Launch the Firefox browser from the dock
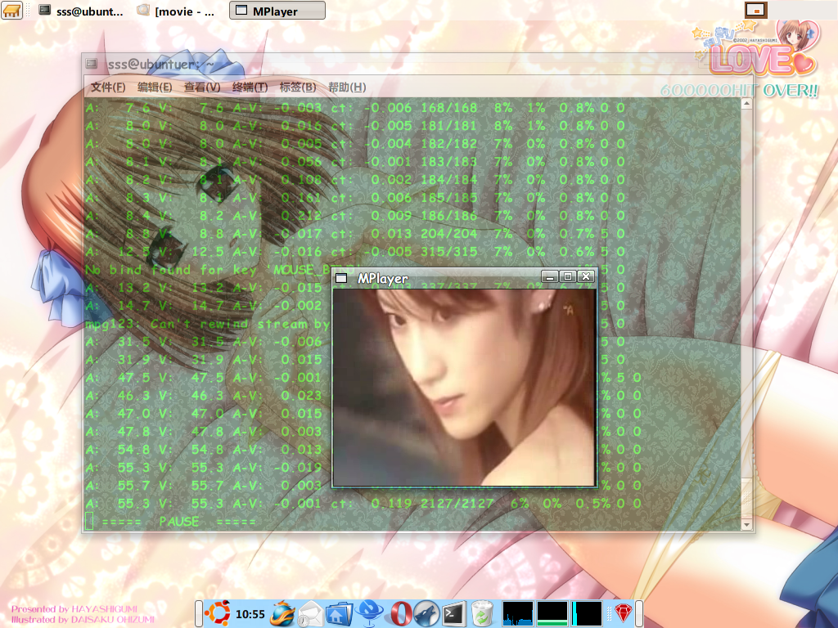 click(282, 613)
